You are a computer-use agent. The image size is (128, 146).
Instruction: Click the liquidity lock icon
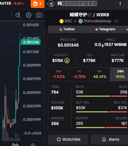coord(67,61)
